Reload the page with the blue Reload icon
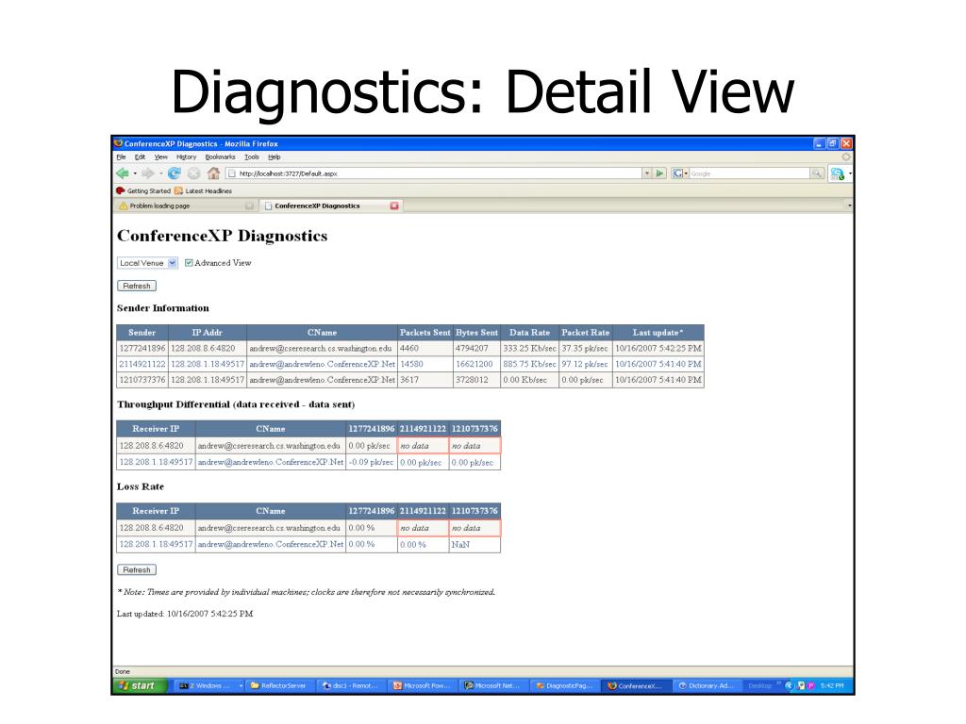The image size is (966, 724). point(175,173)
